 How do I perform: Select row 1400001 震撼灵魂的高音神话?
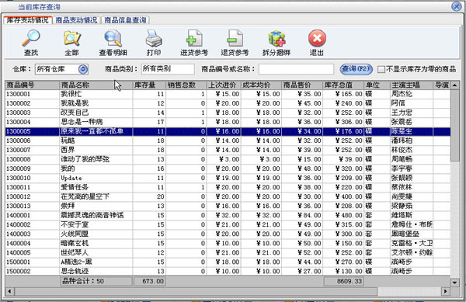228,215
